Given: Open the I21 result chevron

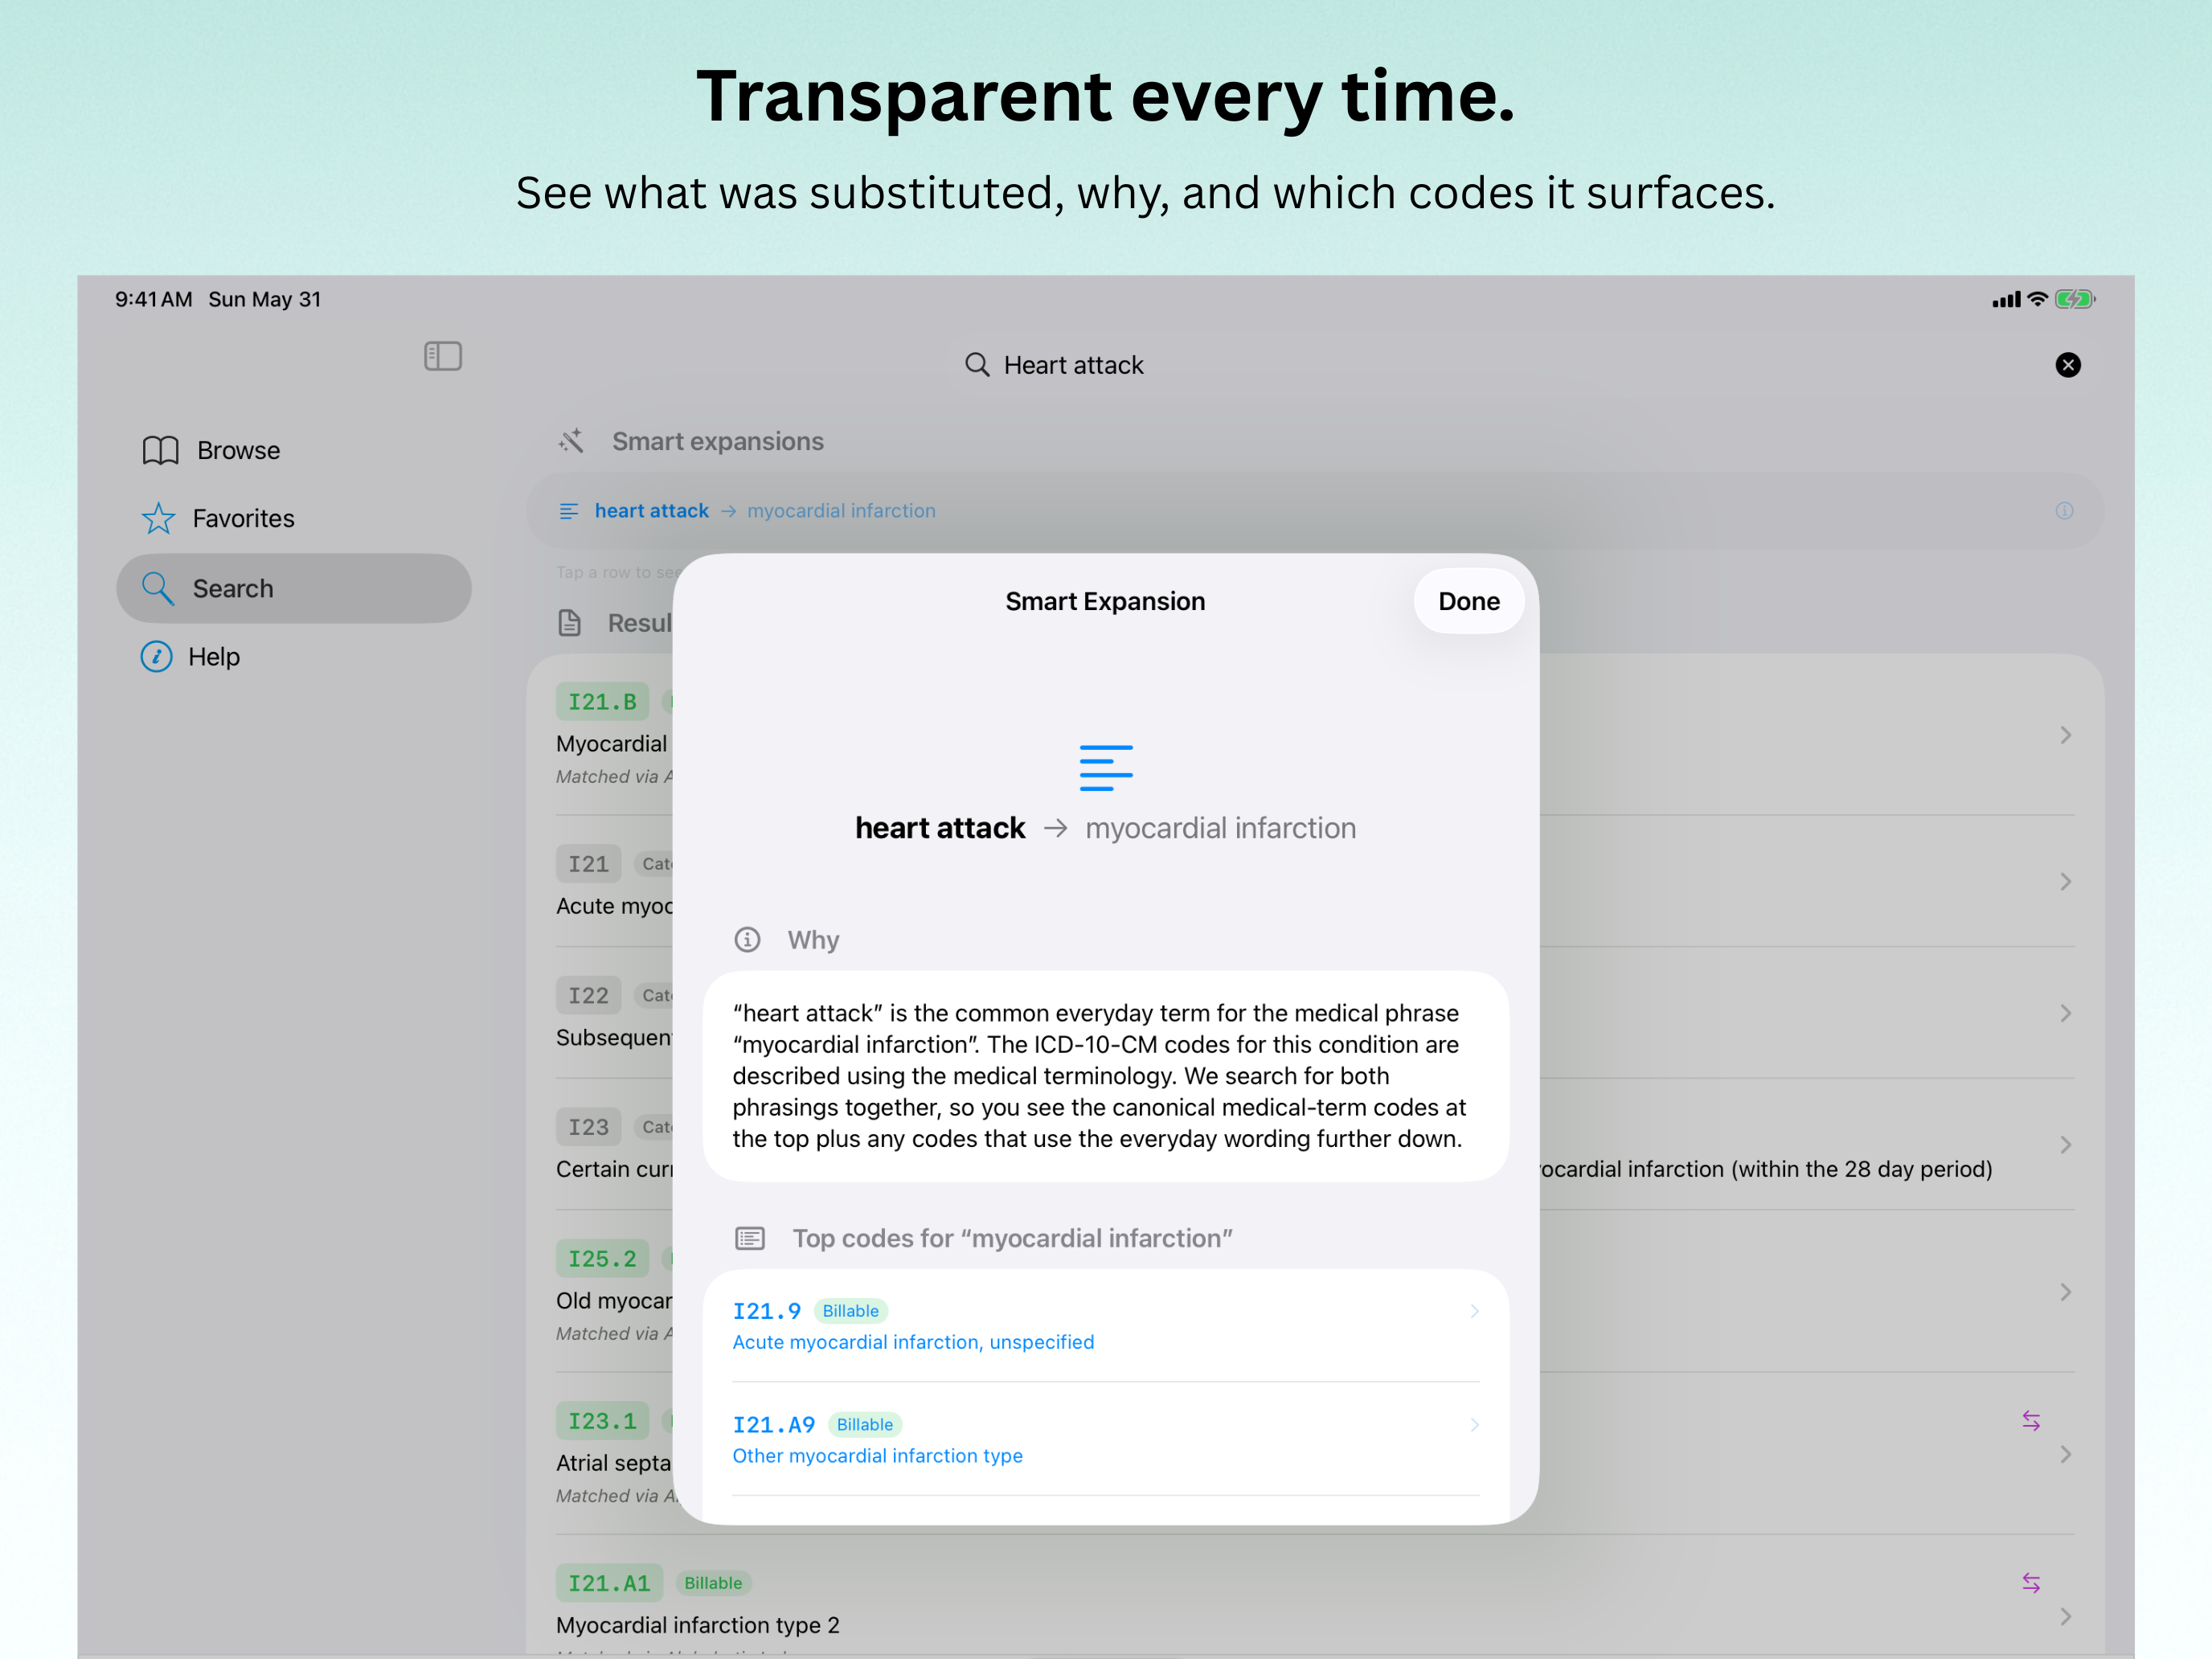Looking at the screenshot, I should [2066, 881].
